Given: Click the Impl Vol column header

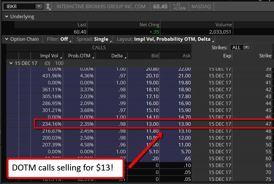Looking at the screenshot, I should coord(49,56).
